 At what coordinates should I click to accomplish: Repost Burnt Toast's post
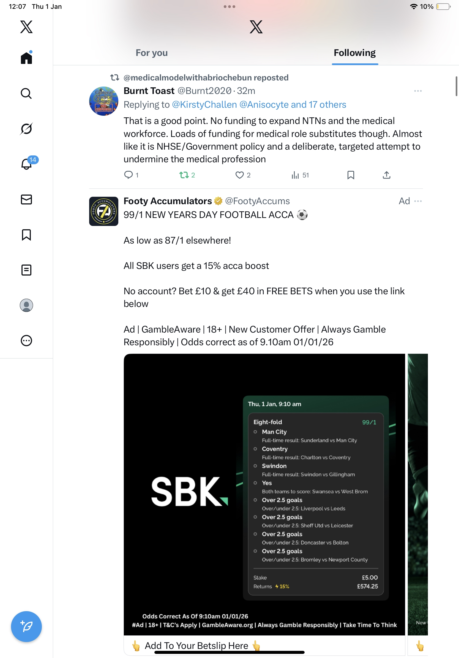point(184,175)
